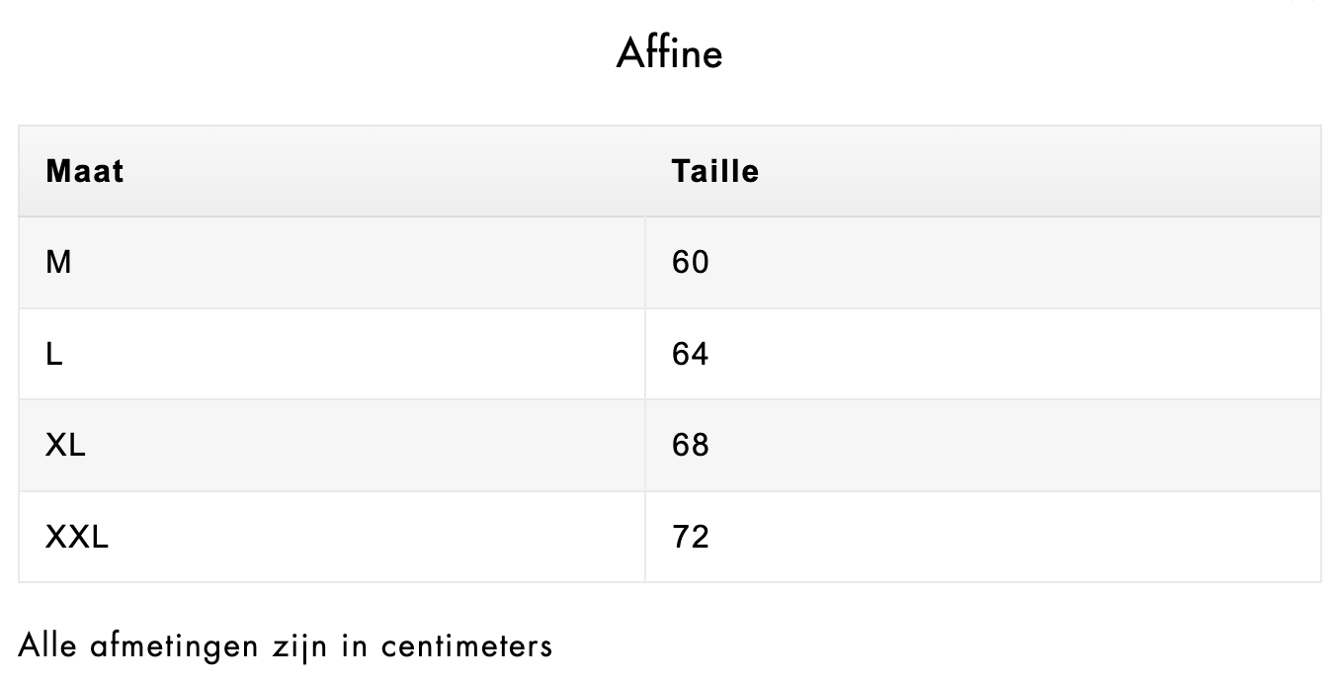Click the Affine table title
Image resolution: width=1332 pixels, height=684 pixels.
669,52
